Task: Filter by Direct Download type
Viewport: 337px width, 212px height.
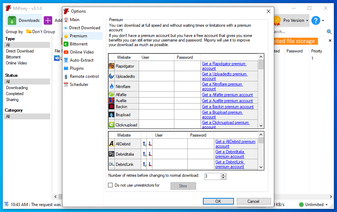Action: tap(20, 51)
